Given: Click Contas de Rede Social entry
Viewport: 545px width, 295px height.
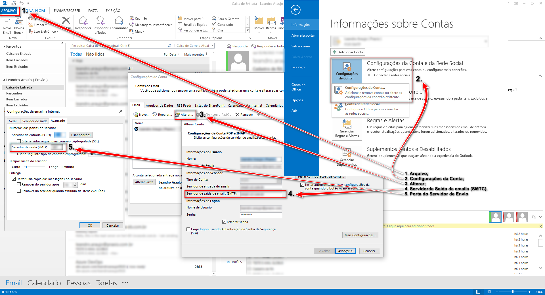Looking at the screenshot, I should 370,109.
